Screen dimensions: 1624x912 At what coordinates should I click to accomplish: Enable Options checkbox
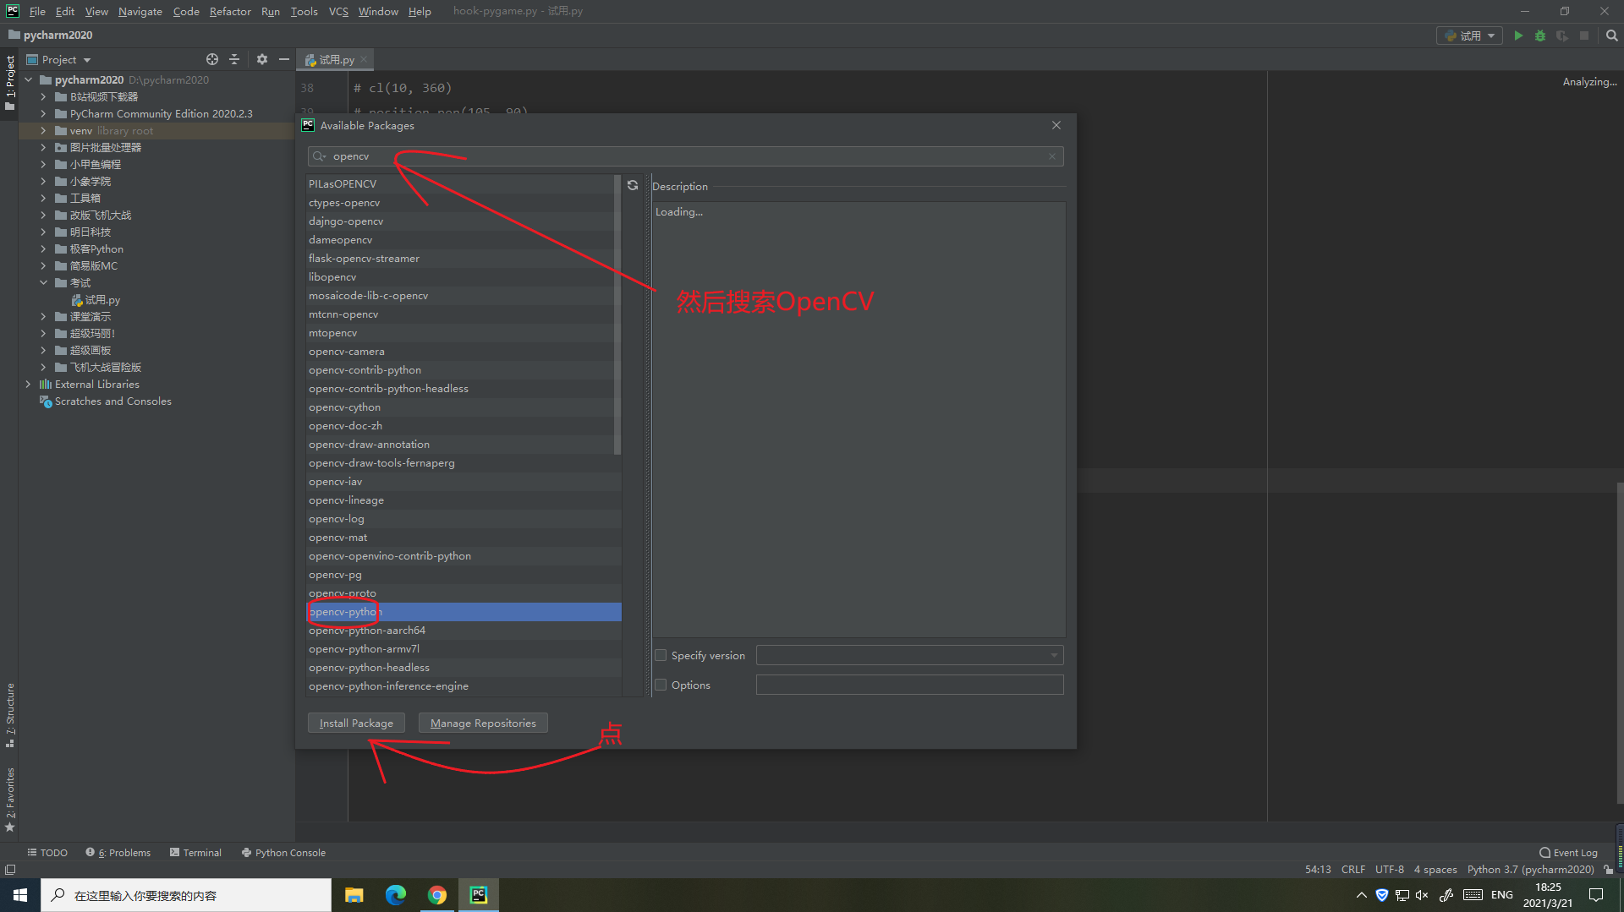(661, 685)
